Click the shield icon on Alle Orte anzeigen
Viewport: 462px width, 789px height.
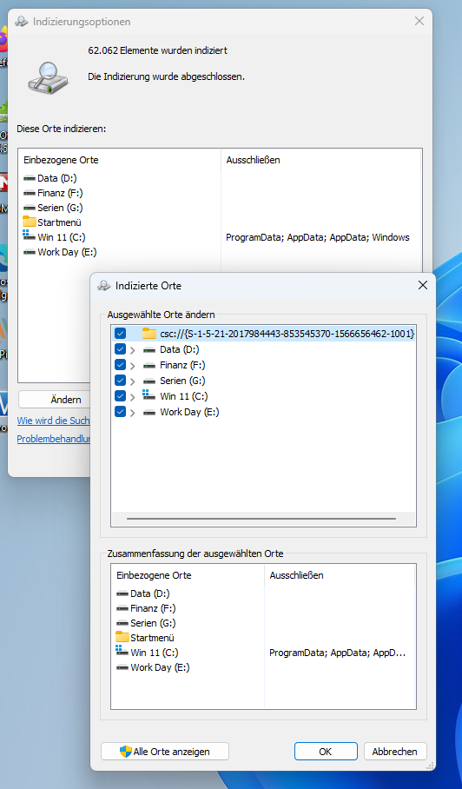126,752
